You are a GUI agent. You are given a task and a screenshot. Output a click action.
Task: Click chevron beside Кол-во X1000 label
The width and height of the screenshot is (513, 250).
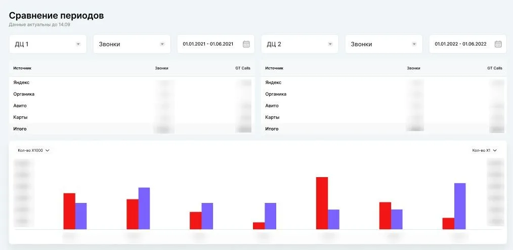47,150
